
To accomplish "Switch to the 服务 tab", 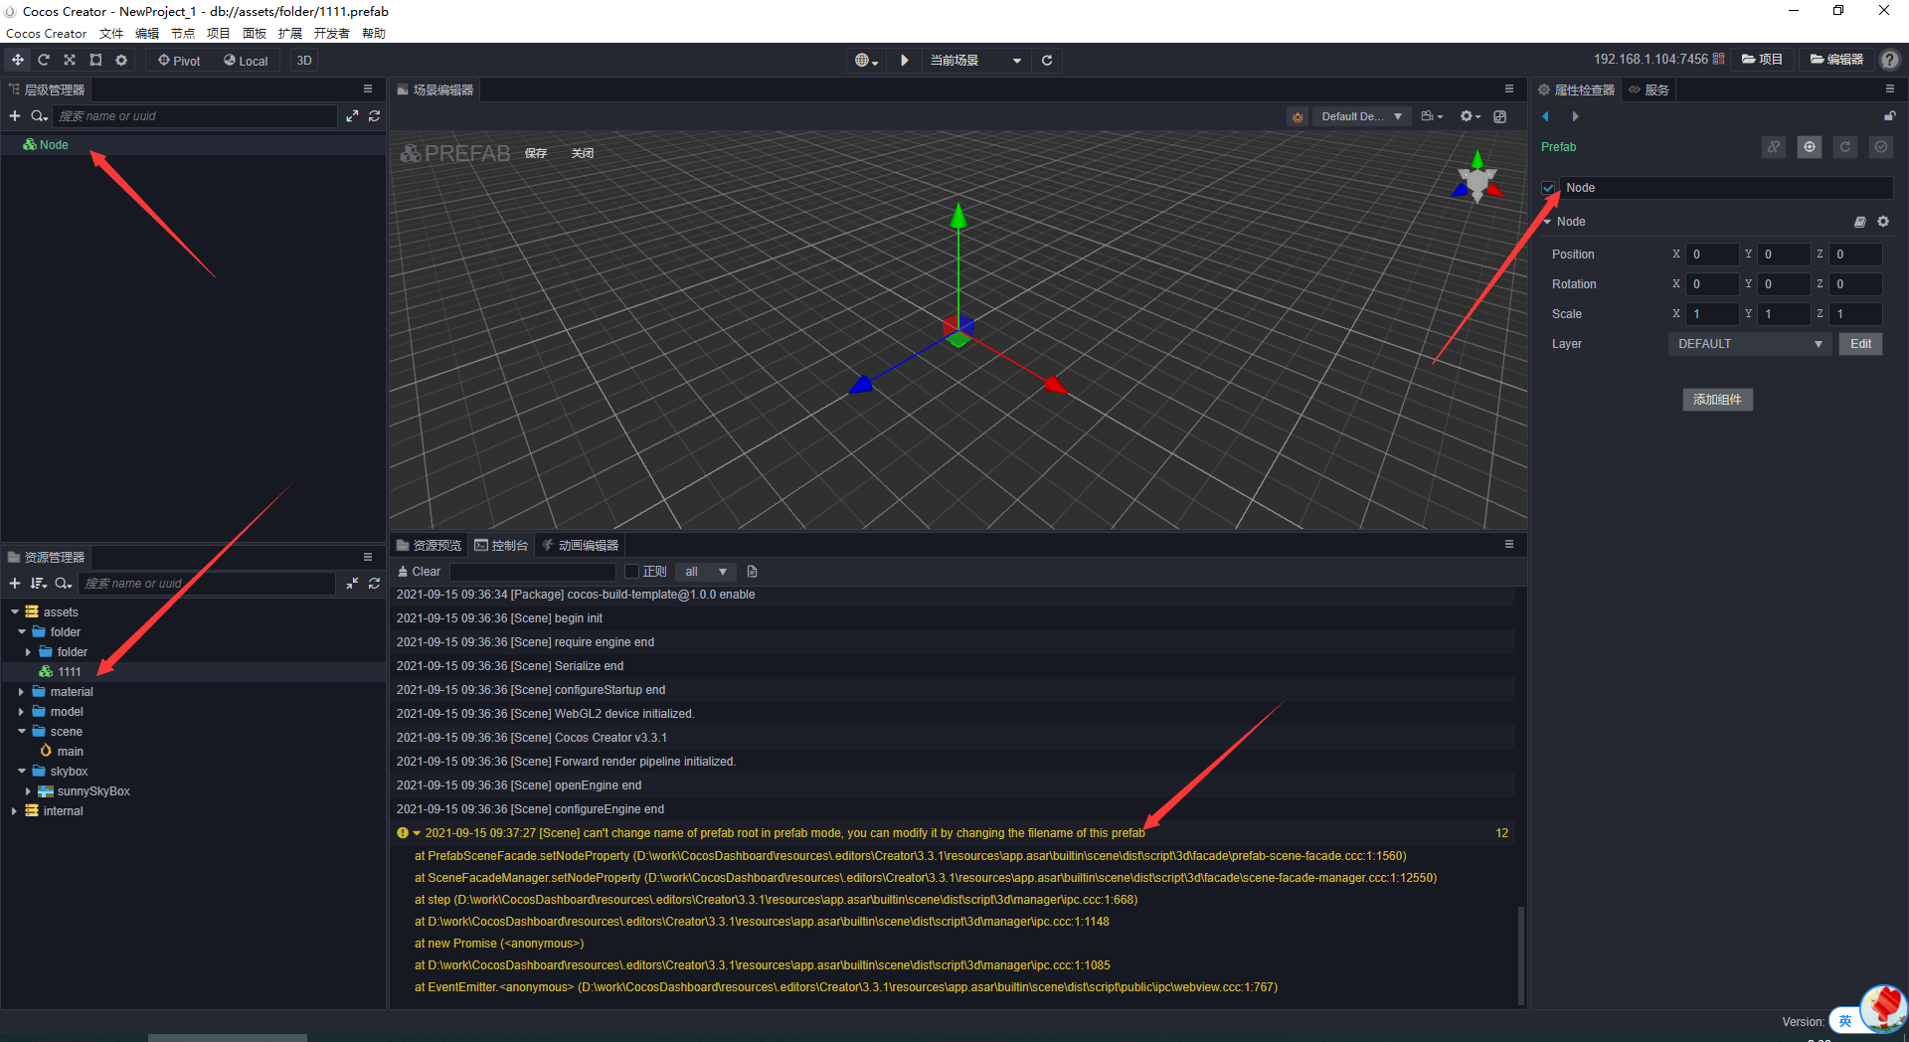I will [1649, 90].
